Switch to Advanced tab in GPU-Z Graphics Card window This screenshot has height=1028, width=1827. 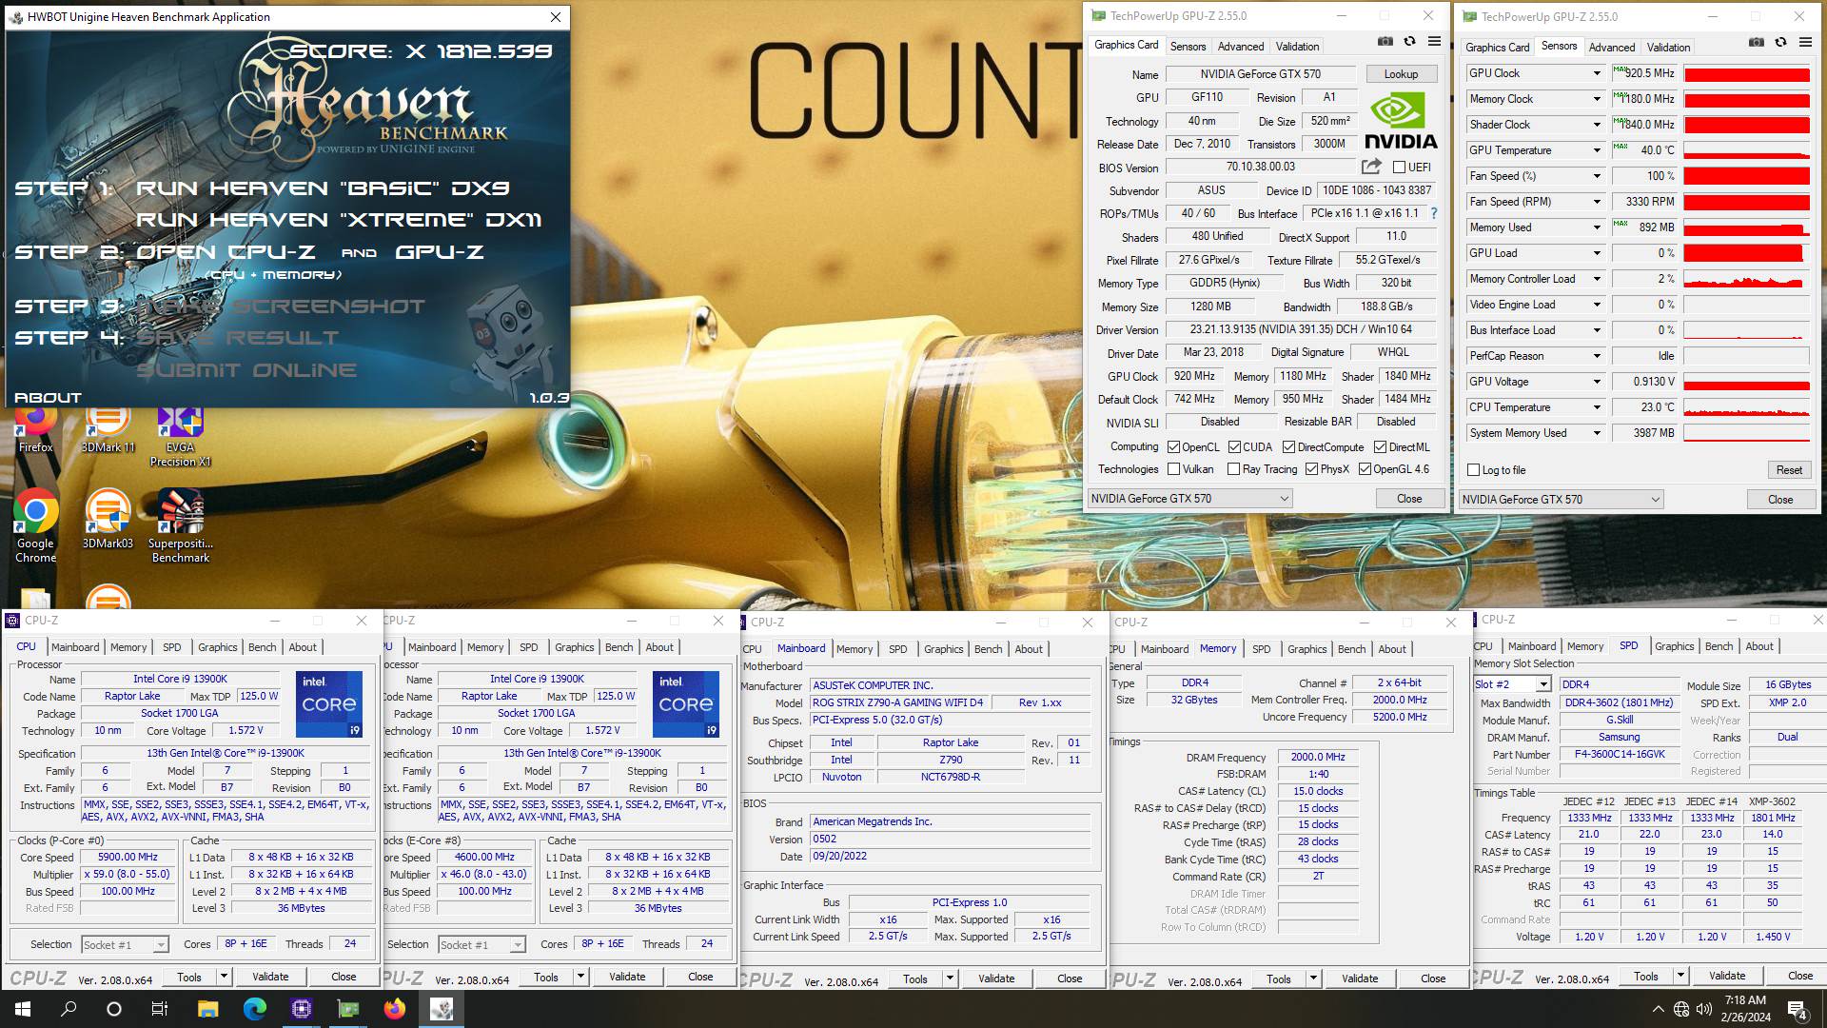coord(1241,47)
